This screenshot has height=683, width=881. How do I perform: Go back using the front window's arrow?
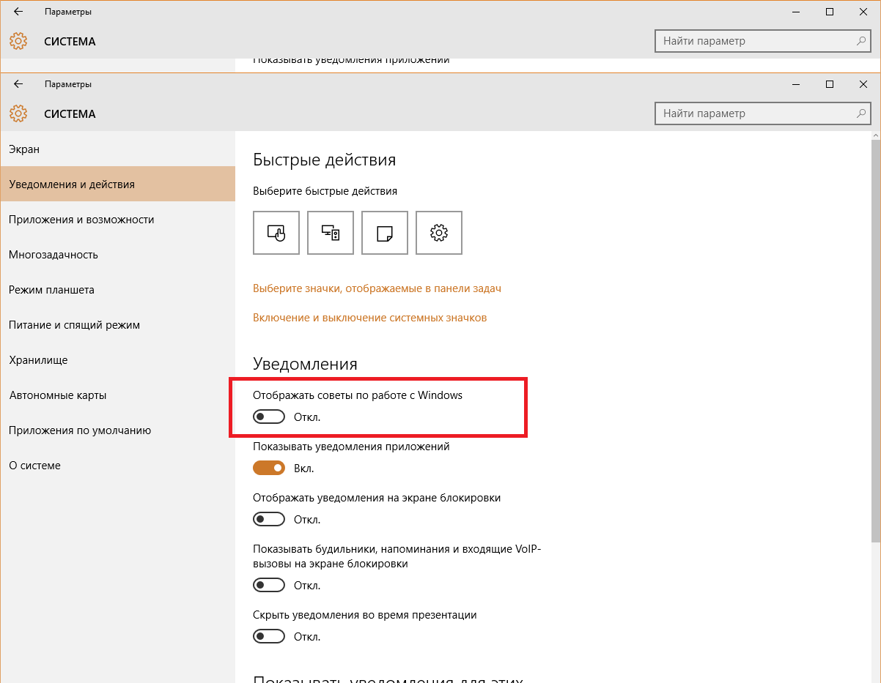[18, 84]
